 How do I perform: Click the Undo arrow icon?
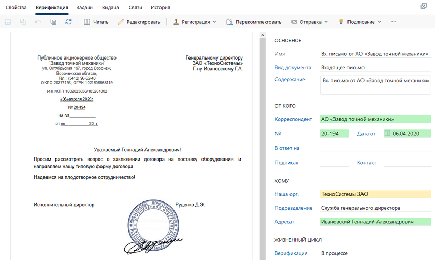[38, 22]
